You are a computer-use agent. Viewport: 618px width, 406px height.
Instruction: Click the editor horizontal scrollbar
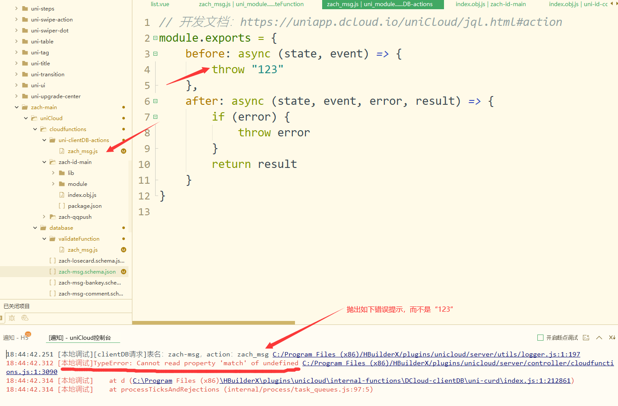(x=213, y=323)
